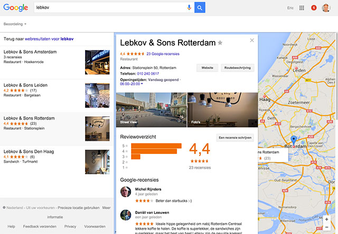Screen dimensions: 338x234
Task: Click the page vertical scrollbar
Action: 337,76
